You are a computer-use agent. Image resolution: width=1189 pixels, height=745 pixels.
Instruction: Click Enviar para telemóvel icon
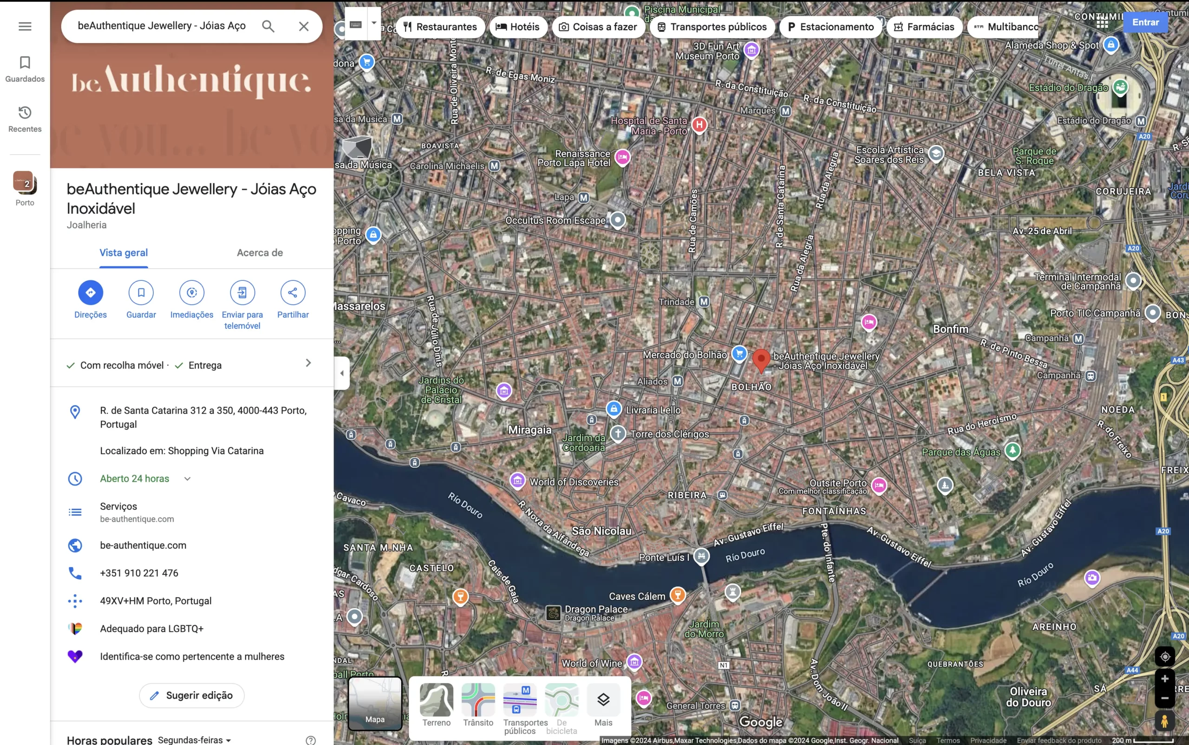point(242,293)
